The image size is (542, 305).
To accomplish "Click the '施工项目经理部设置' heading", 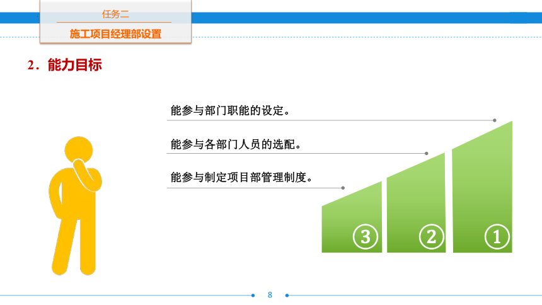I will coord(115,34).
